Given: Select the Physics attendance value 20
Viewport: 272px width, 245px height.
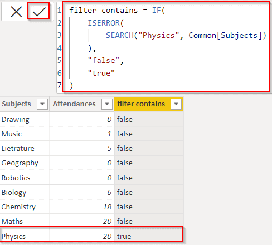Looking at the screenshot, I should point(82,236).
